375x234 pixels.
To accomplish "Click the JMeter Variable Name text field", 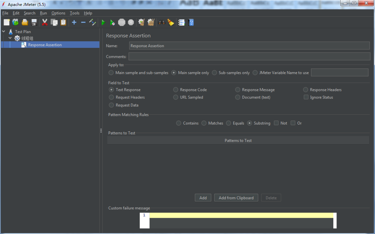I will click(x=340, y=72).
